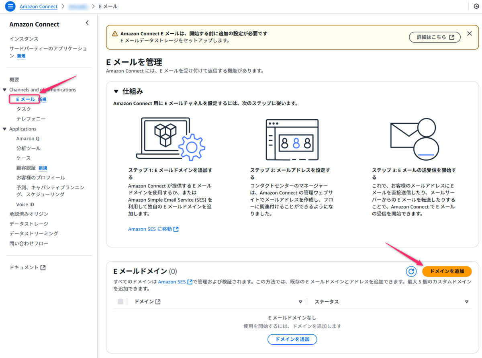Click outlined ドメインを追加 button in empty table
482x358 pixels.
click(292, 339)
